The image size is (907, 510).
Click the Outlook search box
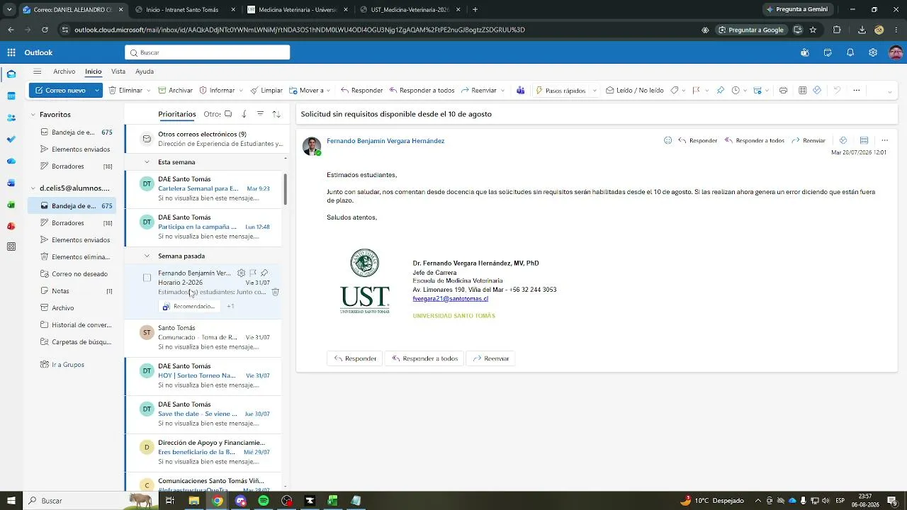(x=208, y=52)
